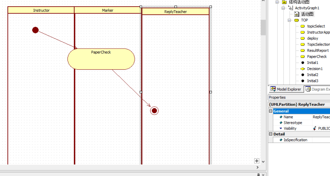This screenshot has height=176, width=330.
Task: Select TopicSelection item in the tree
Action: click(318, 45)
